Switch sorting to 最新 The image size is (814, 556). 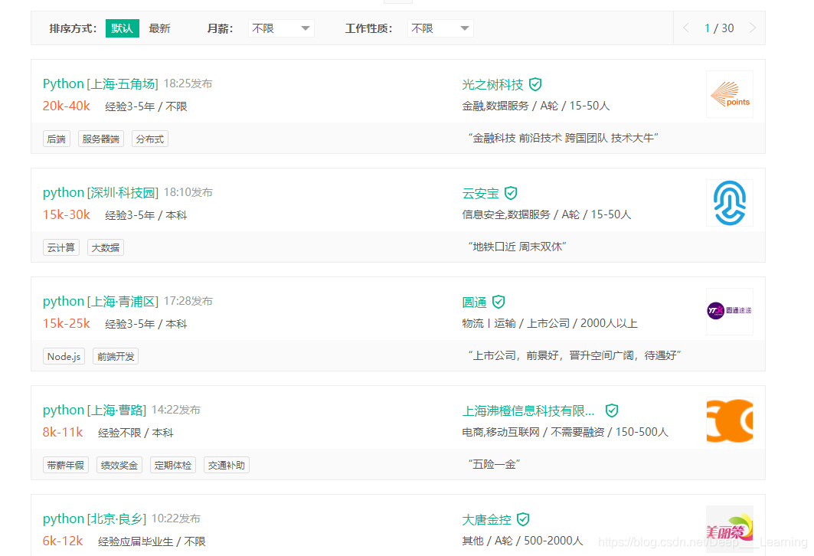tap(159, 28)
